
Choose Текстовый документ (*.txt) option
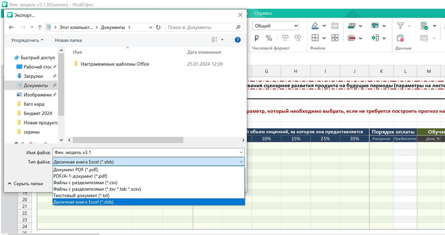pyautogui.click(x=149, y=196)
